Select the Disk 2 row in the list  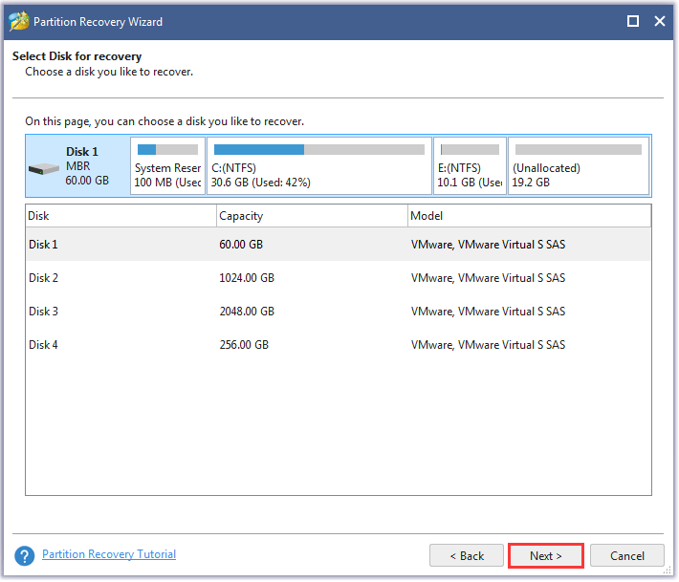point(339,278)
